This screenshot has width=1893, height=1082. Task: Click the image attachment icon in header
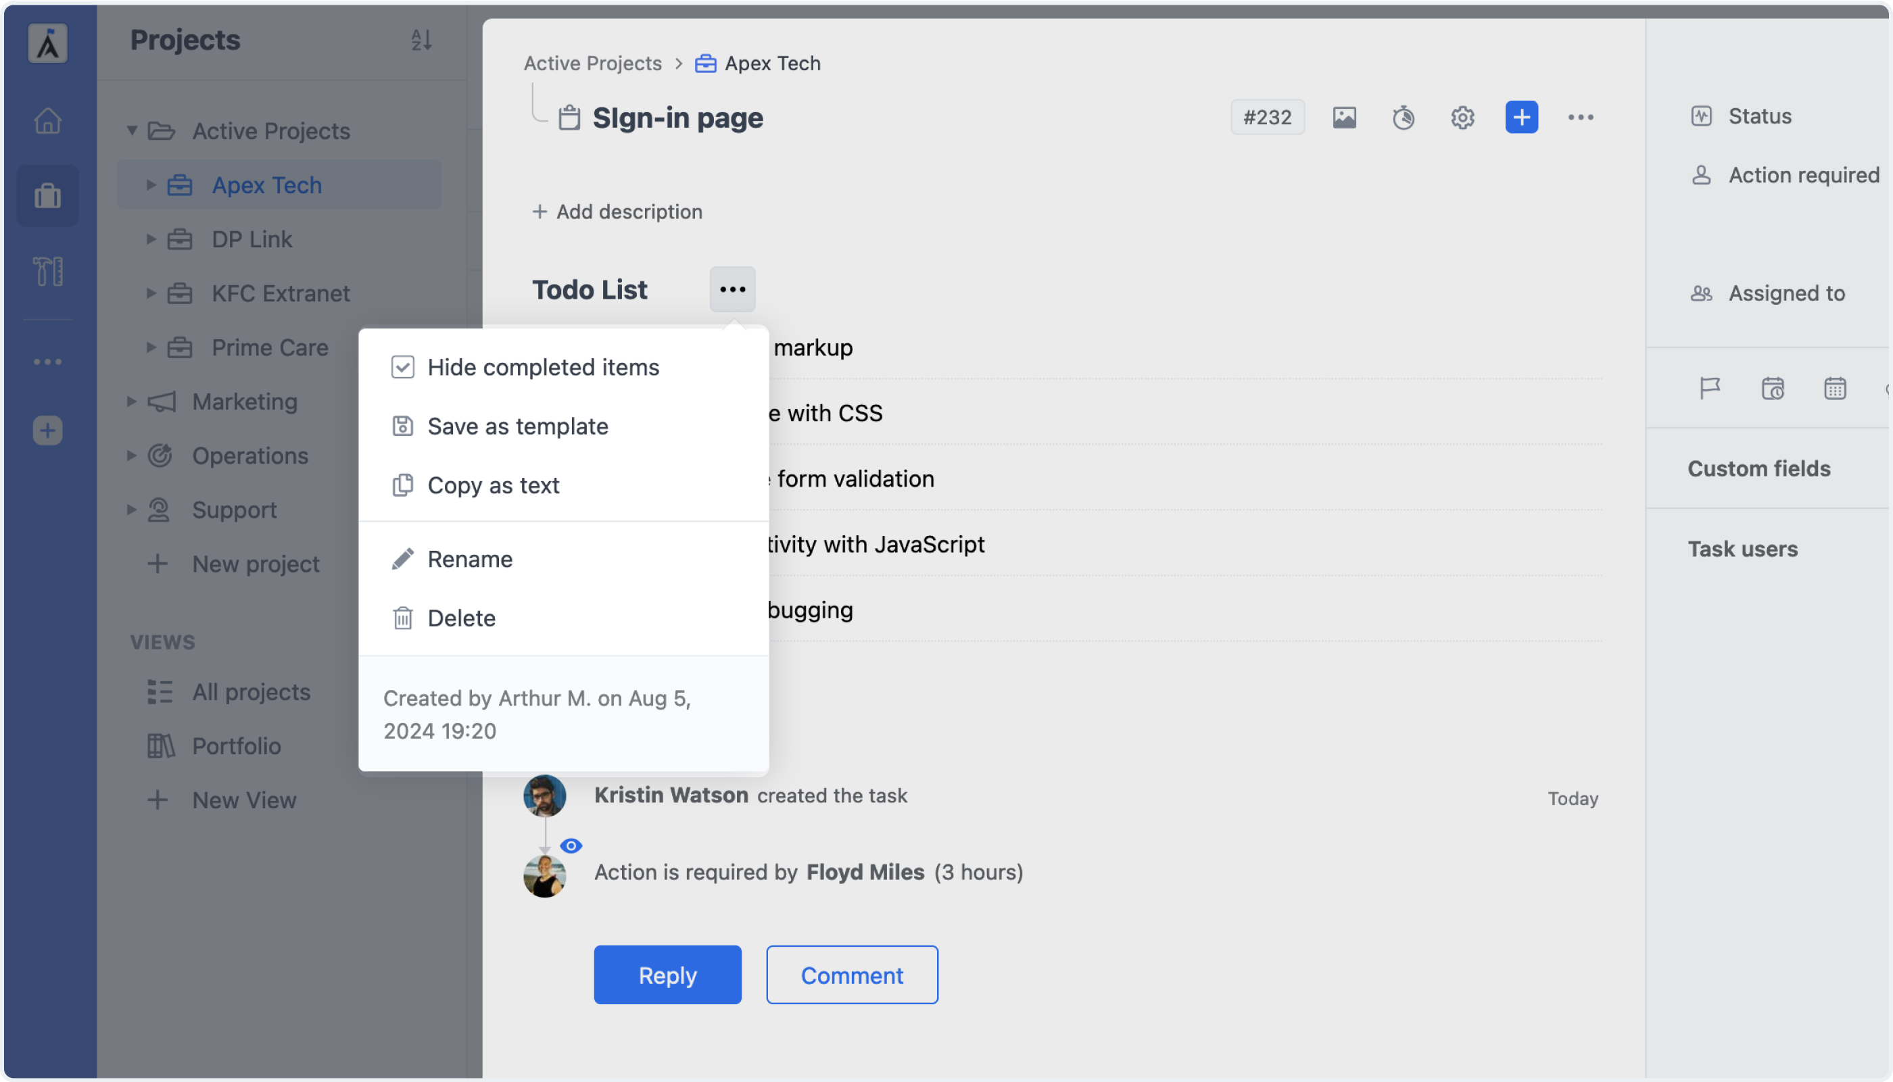pos(1344,118)
